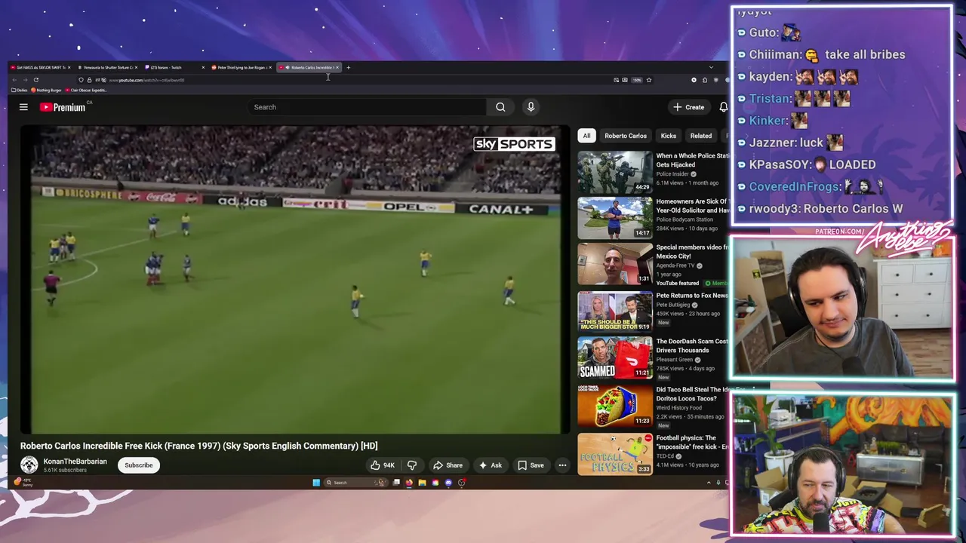Click the browser back arrow
This screenshot has height=543, width=966.
[x=14, y=80]
